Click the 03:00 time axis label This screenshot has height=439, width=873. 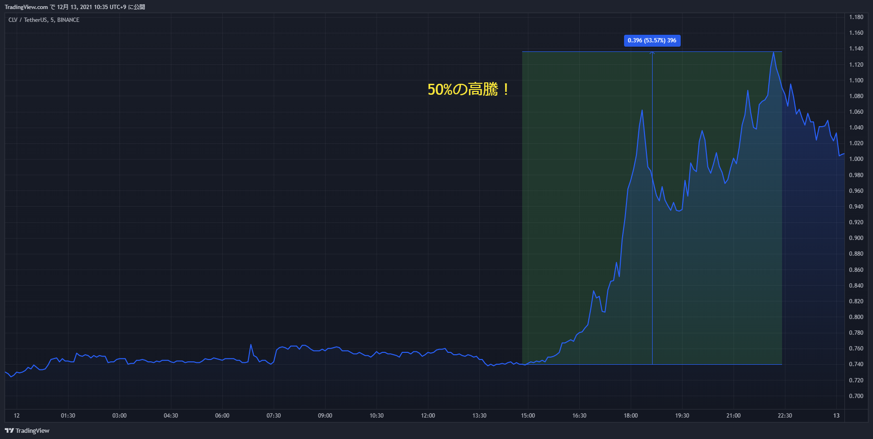[119, 416]
